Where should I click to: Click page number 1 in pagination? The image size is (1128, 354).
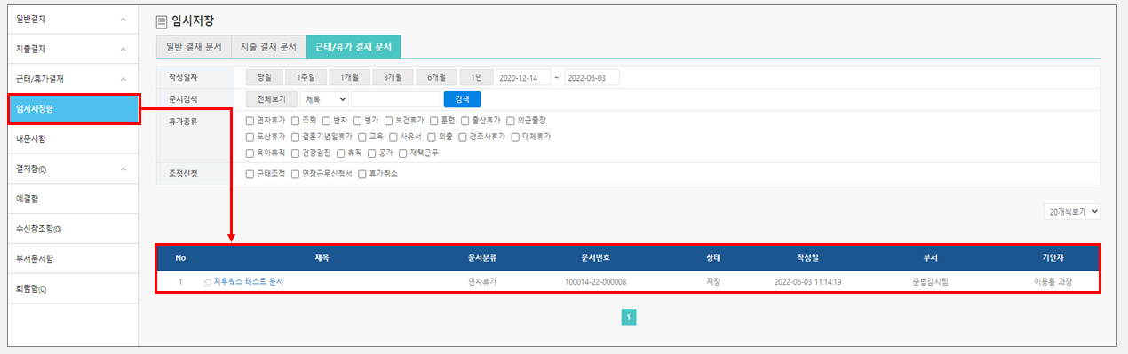628,317
